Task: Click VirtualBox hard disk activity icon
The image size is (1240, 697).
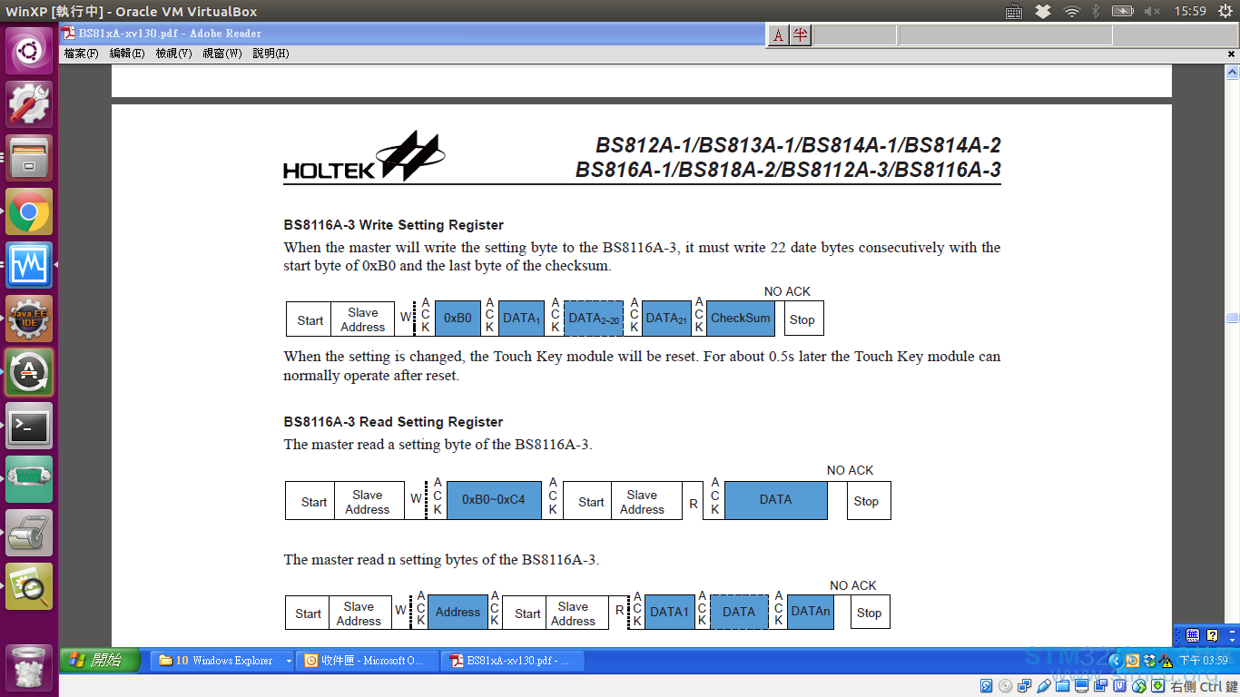Action: pyautogui.click(x=987, y=685)
